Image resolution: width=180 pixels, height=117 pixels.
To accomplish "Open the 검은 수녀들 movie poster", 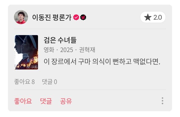I will click(x=26, y=52).
